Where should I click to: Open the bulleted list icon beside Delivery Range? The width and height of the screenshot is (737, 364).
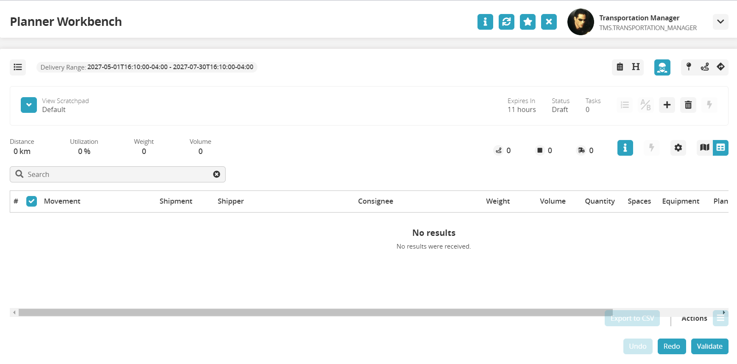click(x=18, y=67)
